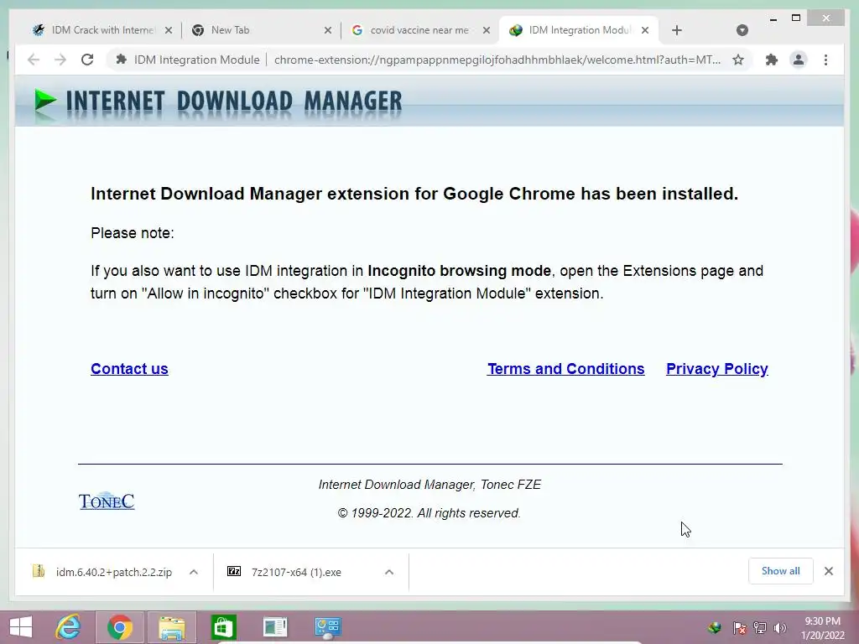
Task: Open the Action Center flag tray icon
Action: 739,627
